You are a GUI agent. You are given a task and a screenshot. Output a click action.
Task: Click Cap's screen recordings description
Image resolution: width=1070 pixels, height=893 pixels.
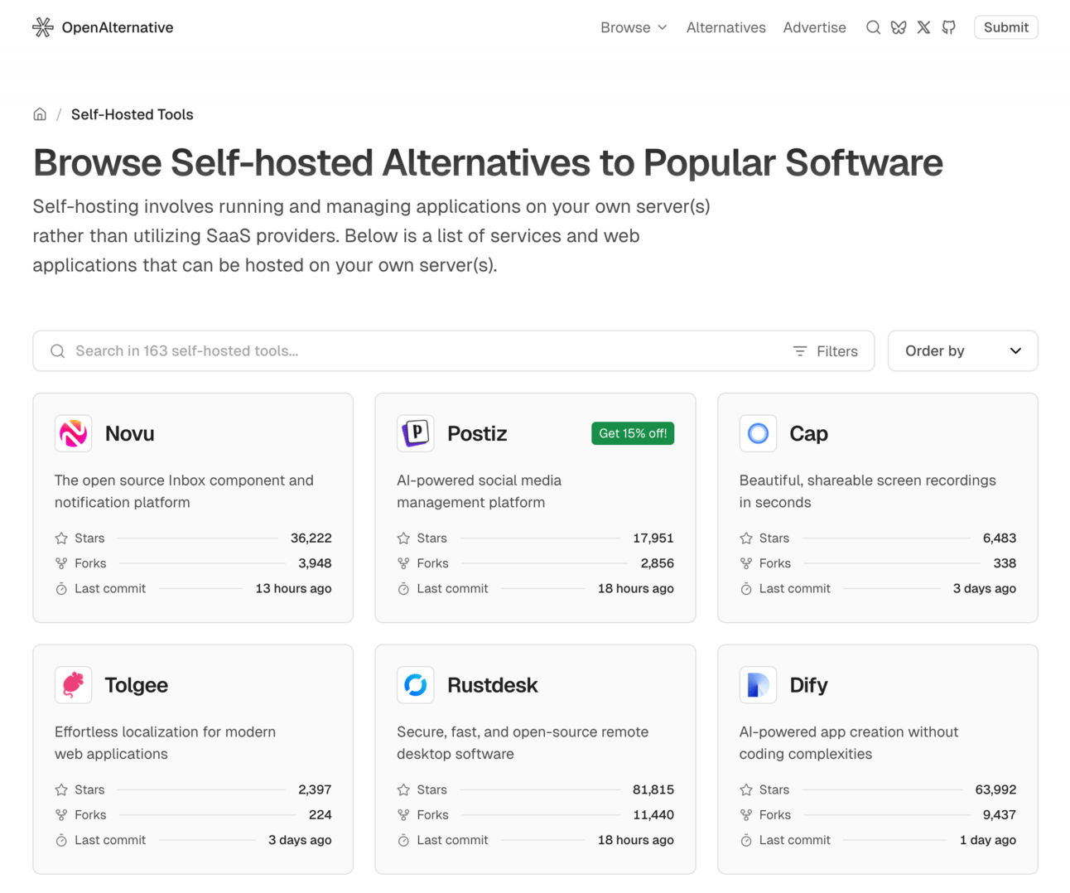tap(868, 491)
